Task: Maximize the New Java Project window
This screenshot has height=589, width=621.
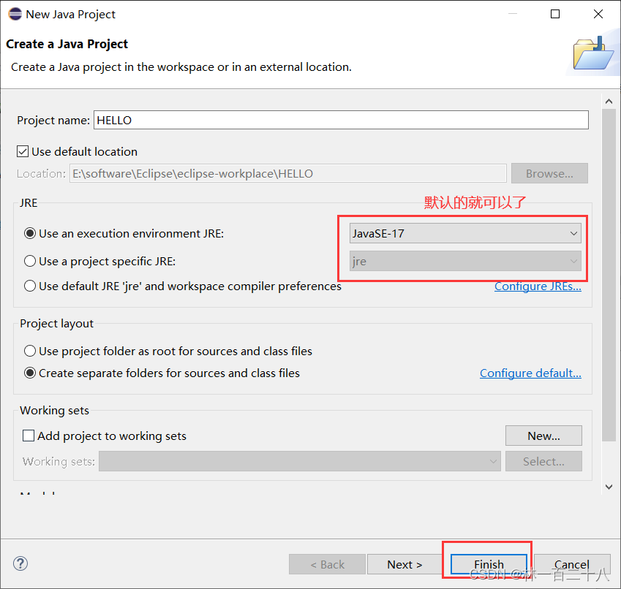Action: (x=555, y=14)
